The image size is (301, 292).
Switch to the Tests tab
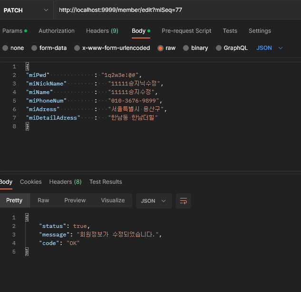click(x=230, y=31)
